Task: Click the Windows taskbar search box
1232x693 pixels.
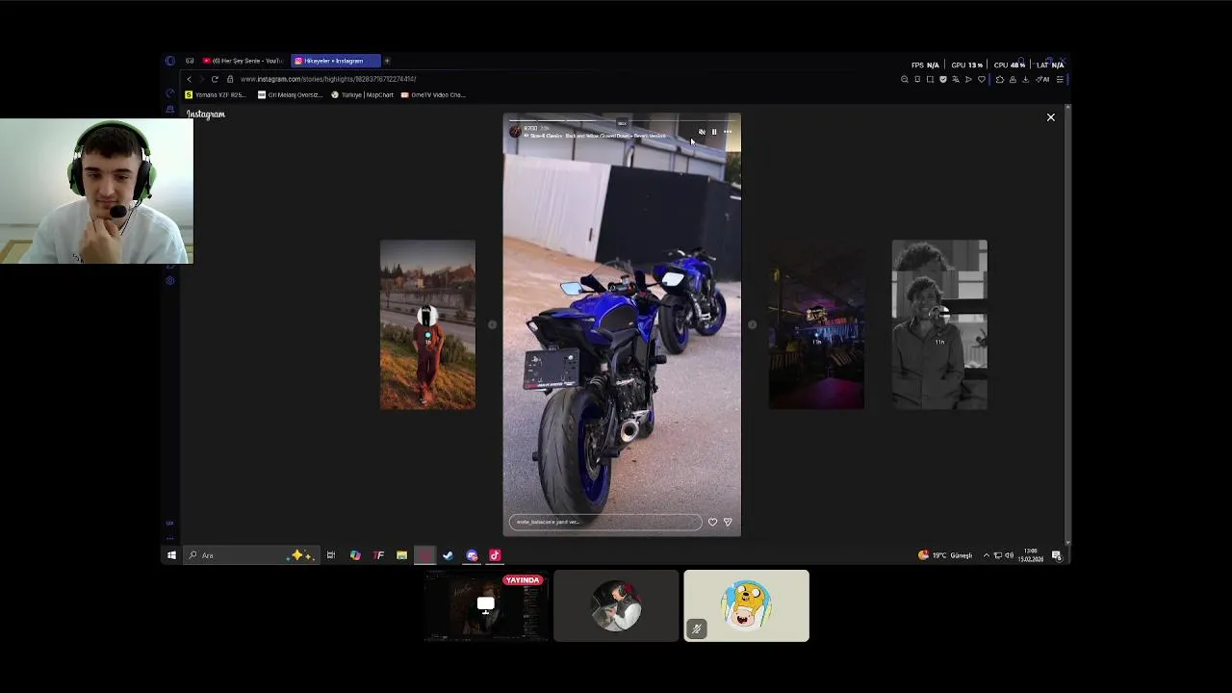Action: click(x=250, y=555)
